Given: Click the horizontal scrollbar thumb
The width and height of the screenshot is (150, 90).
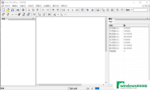Looking at the screenshot, I should 60,85.
